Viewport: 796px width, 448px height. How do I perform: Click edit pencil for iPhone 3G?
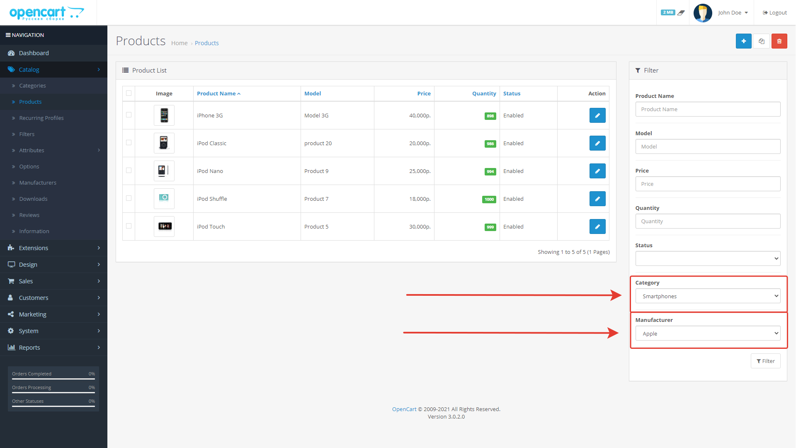[597, 115]
